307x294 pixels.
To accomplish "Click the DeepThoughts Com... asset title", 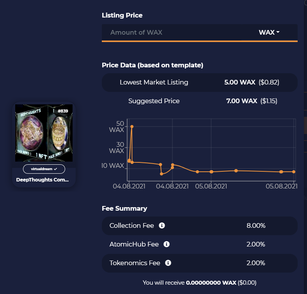I will pyautogui.click(x=42, y=180).
